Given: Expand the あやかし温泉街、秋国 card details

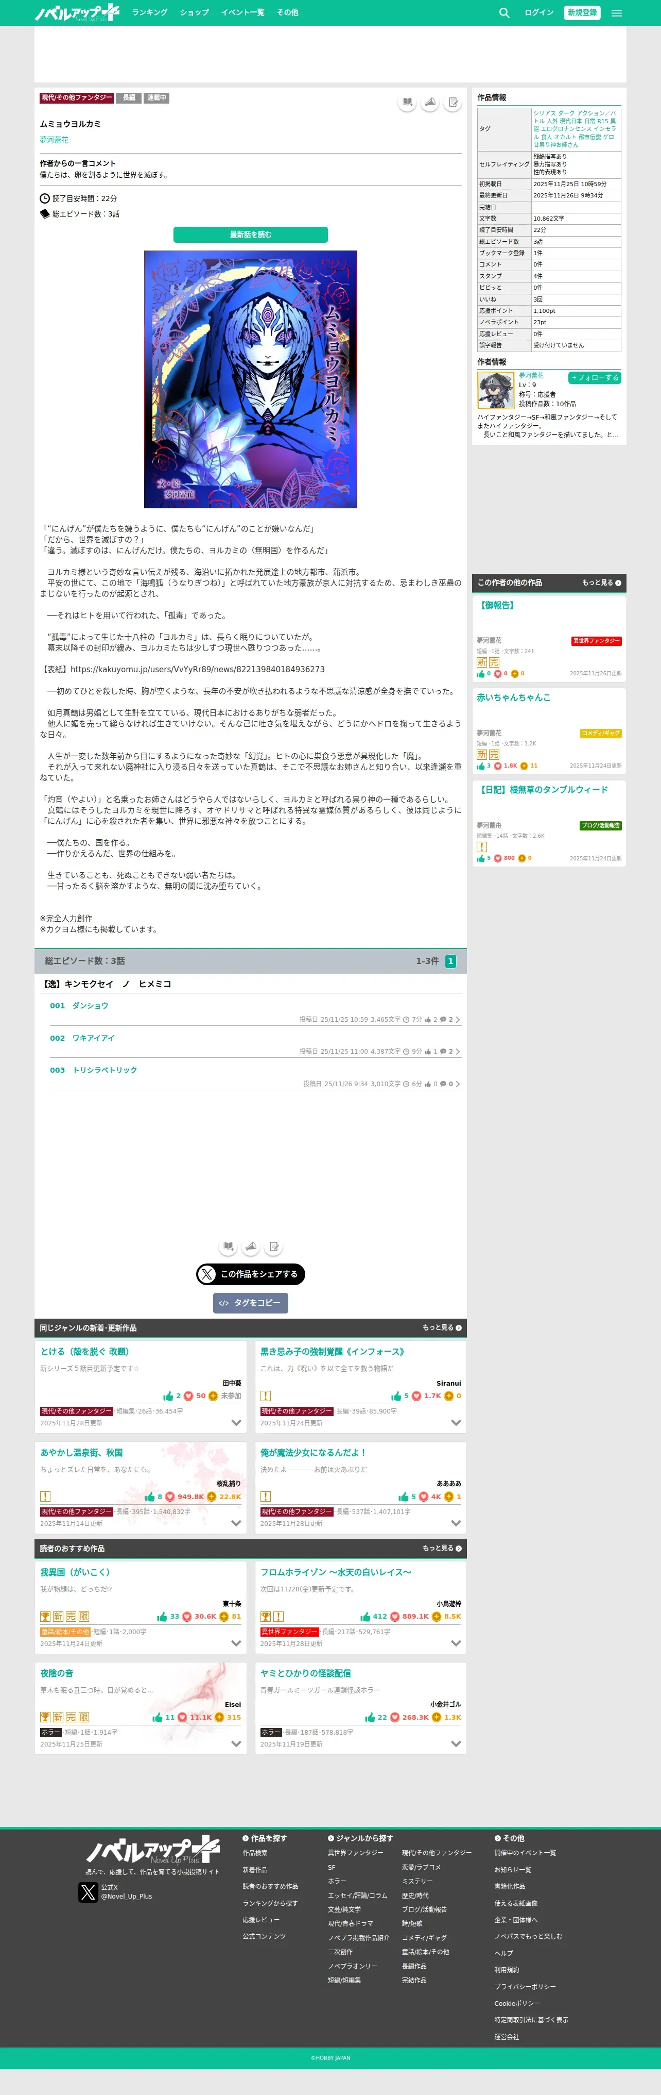Looking at the screenshot, I should (x=236, y=1524).
